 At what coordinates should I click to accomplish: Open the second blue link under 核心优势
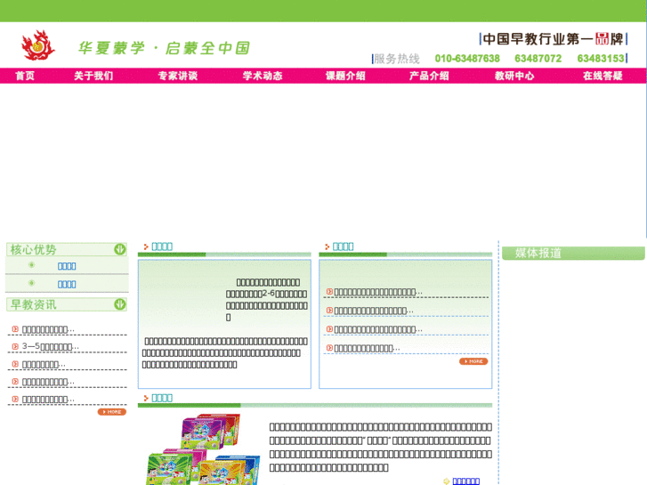coord(67,285)
